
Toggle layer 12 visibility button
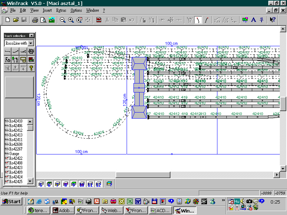(98, 184)
